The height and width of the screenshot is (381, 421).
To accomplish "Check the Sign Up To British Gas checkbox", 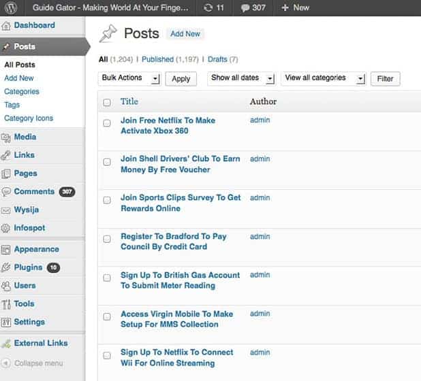I will tap(107, 278).
